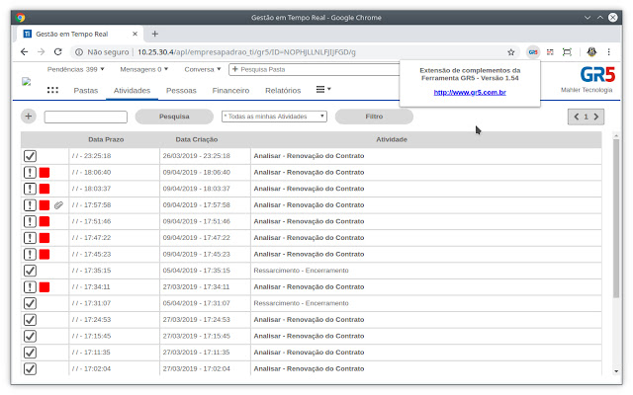Toggle checkbox on 17:11:35 row

click(x=30, y=353)
